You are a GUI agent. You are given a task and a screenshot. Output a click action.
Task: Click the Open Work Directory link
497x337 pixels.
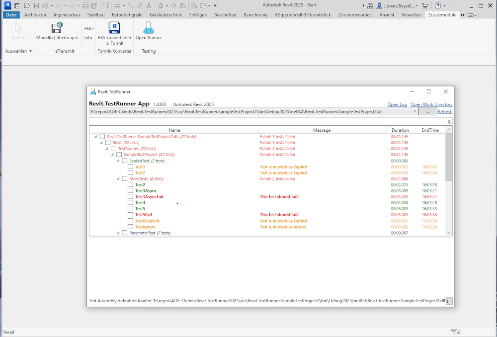431,104
